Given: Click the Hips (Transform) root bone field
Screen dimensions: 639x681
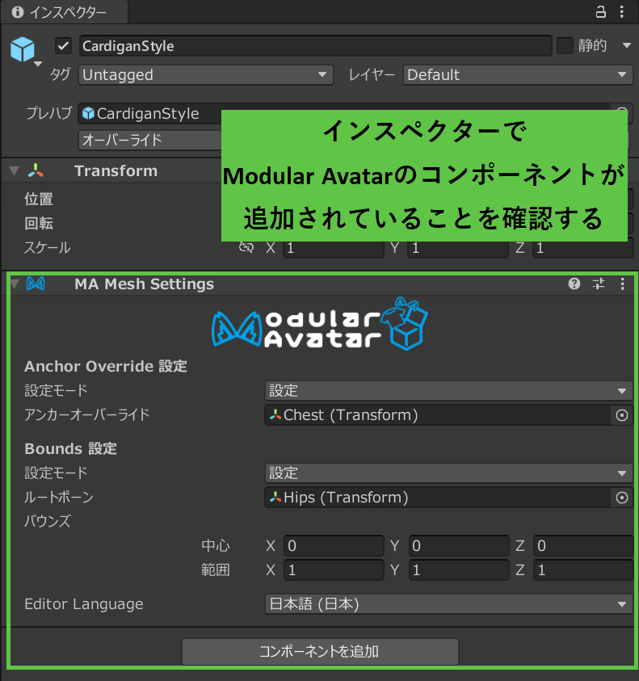Looking at the screenshot, I should (438, 498).
